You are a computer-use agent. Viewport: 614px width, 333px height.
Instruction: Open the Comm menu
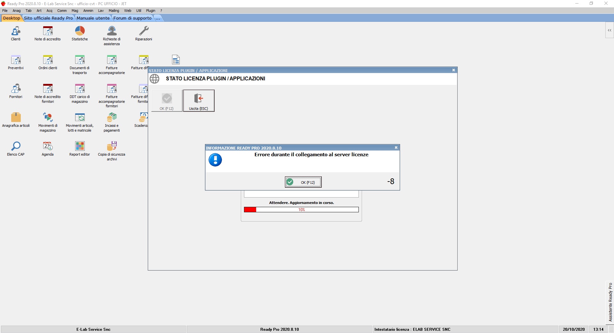62,11
